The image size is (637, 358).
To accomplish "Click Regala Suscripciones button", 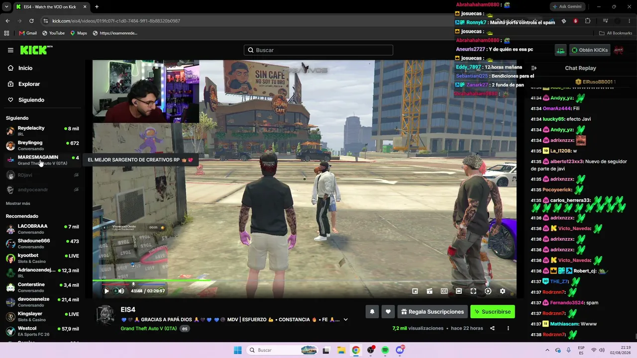I will (x=432, y=312).
